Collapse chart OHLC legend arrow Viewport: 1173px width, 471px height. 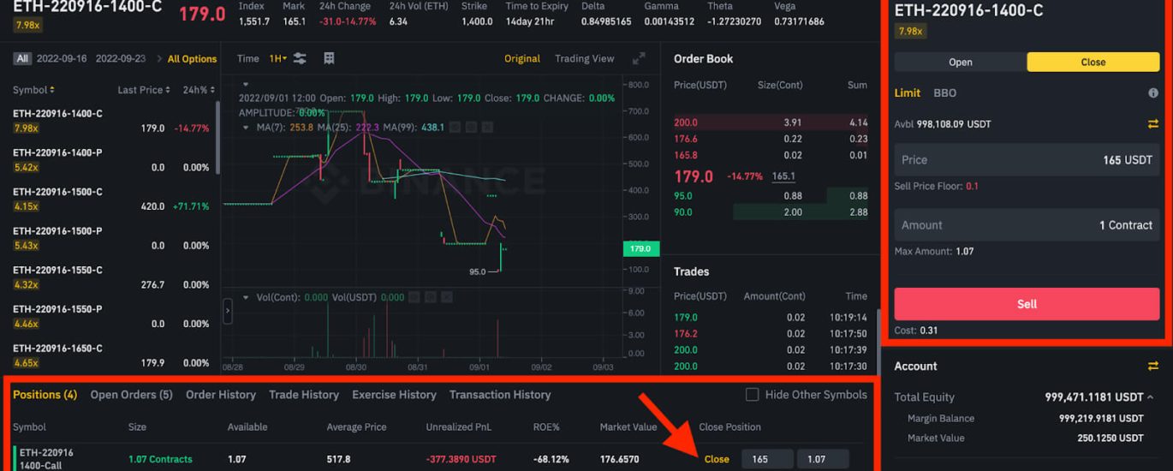click(247, 85)
